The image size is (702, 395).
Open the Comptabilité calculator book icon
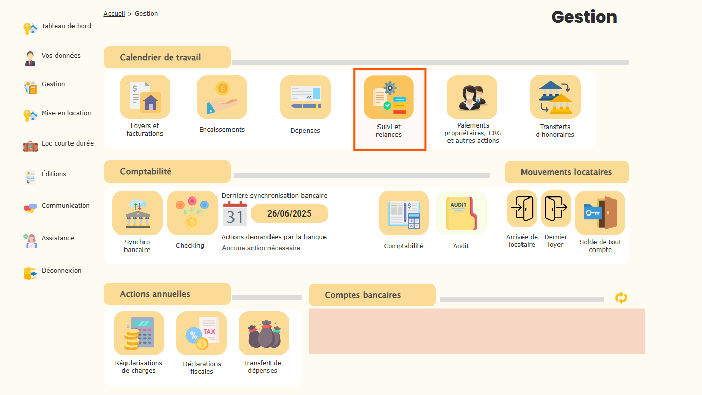pyautogui.click(x=403, y=213)
